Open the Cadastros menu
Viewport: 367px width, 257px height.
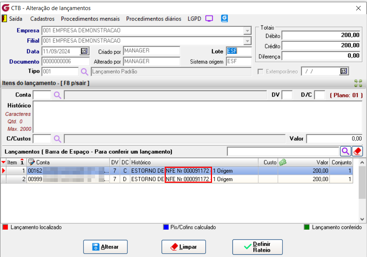pos(42,19)
